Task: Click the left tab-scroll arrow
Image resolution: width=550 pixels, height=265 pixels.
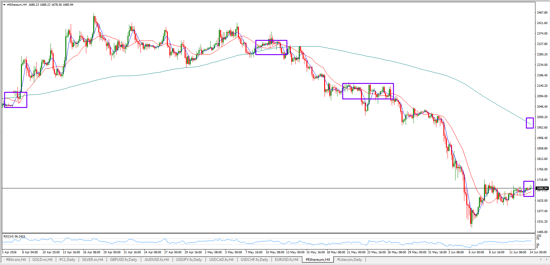Action: tap(541, 260)
